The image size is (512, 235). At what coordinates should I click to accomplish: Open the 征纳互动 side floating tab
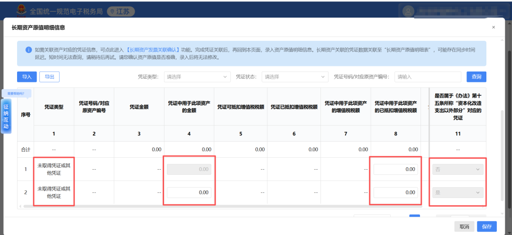tap(6, 117)
